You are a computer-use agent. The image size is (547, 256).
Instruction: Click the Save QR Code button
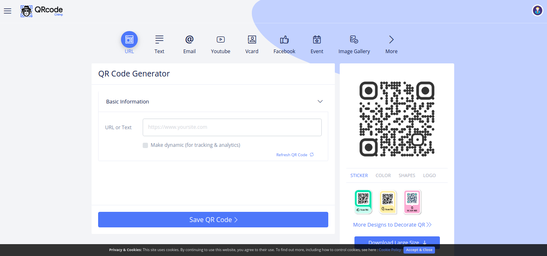213,220
